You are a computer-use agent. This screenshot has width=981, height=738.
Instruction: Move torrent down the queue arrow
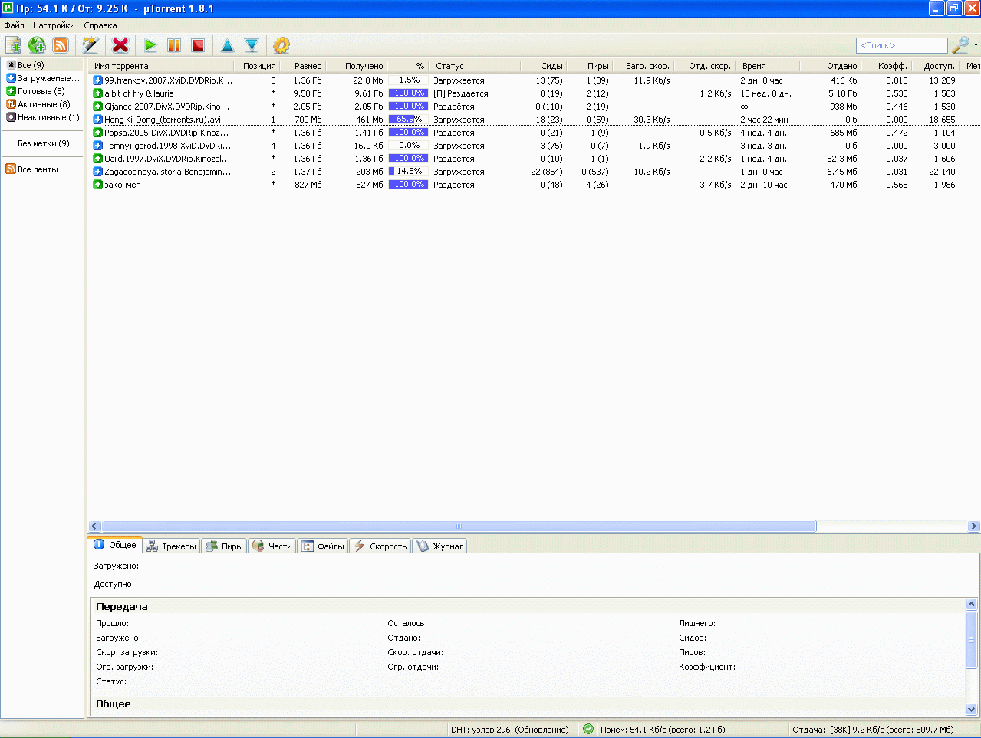pyautogui.click(x=252, y=45)
